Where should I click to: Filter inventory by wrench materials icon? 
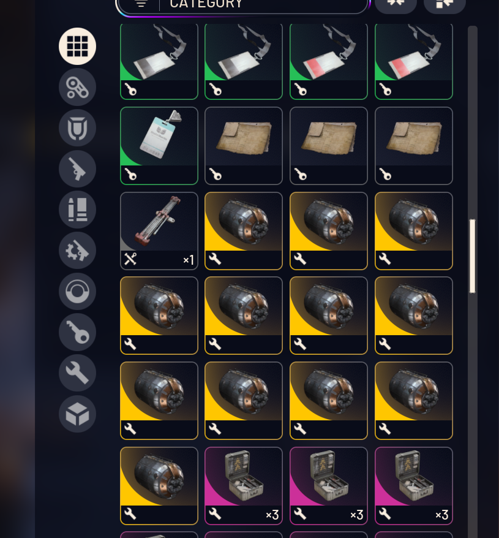[x=77, y=373]
